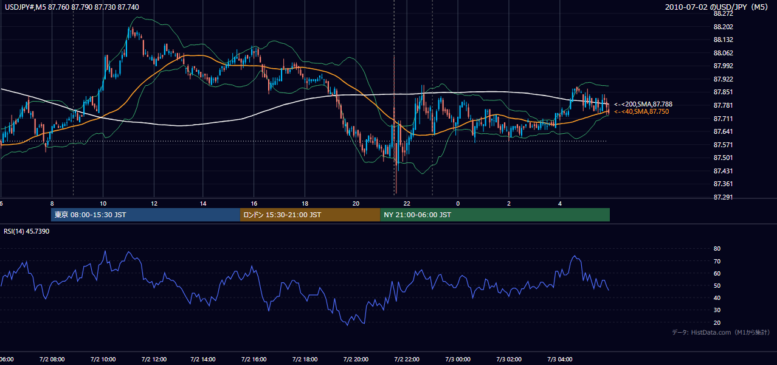The height and width of the screenshot is (365, 777).
Task: Click price axis value 87.501
Action: 723,158
